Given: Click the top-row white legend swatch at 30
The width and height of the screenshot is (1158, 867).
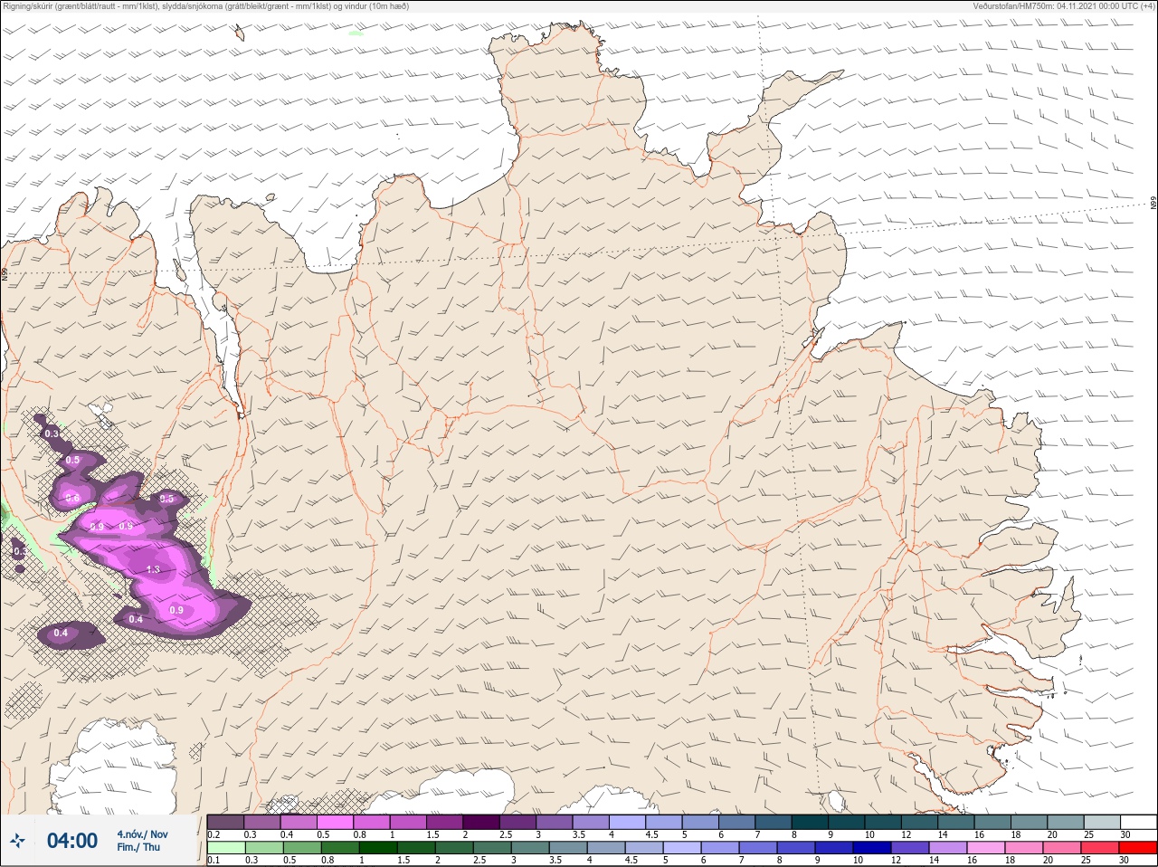Looking at the screenshot, I should (1137, 822).
